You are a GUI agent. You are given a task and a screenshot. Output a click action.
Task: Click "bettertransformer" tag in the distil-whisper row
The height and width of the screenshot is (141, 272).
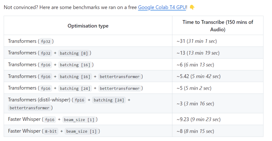29,108
